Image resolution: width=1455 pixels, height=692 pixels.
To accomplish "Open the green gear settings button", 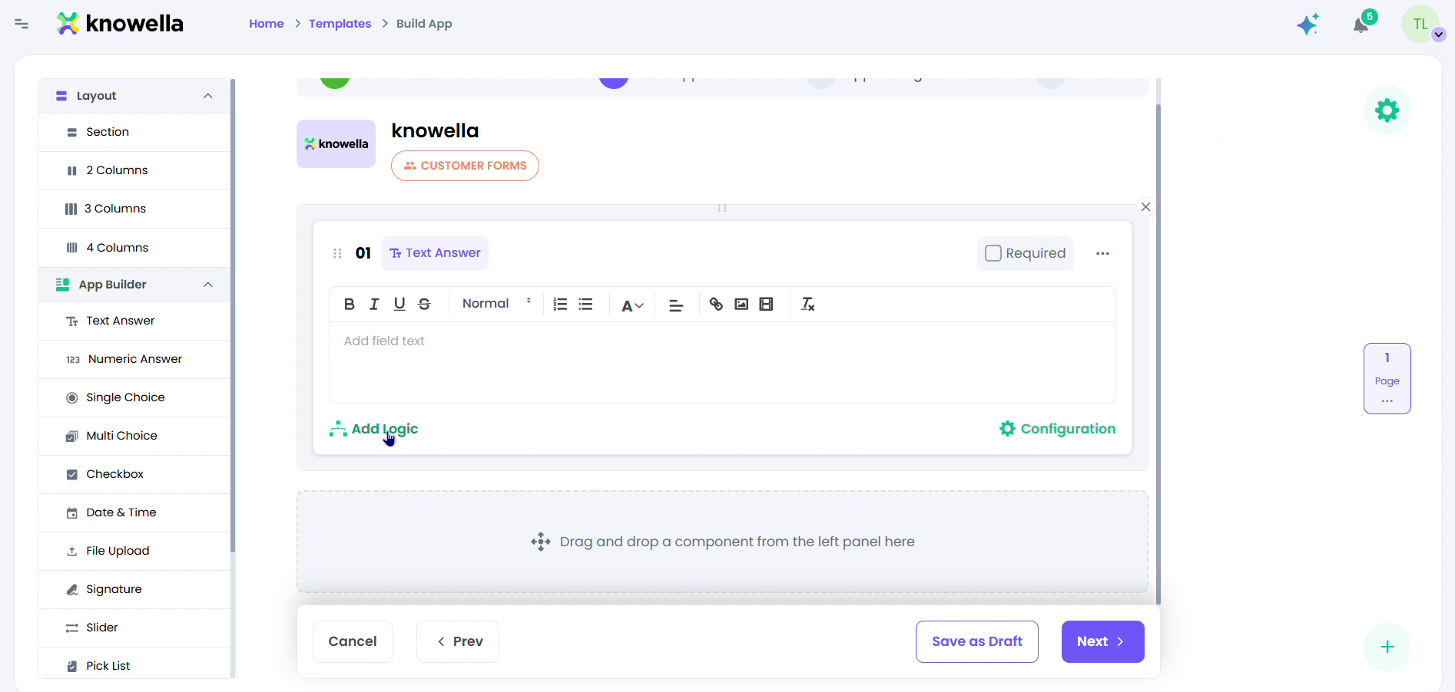I will click(1387, 110).
